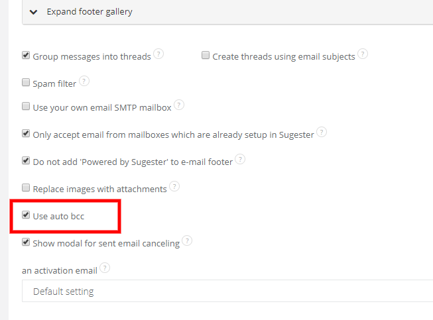Enable Use your own email SMTP mailbox
The image size is (433, 320).
click(x=26, y=107)
